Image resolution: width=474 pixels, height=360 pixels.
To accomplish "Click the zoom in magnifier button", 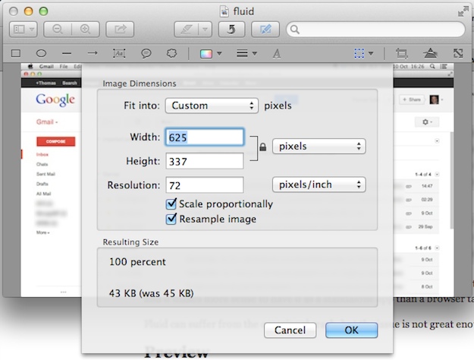I will pyautogui.click(x=86, y=30).
